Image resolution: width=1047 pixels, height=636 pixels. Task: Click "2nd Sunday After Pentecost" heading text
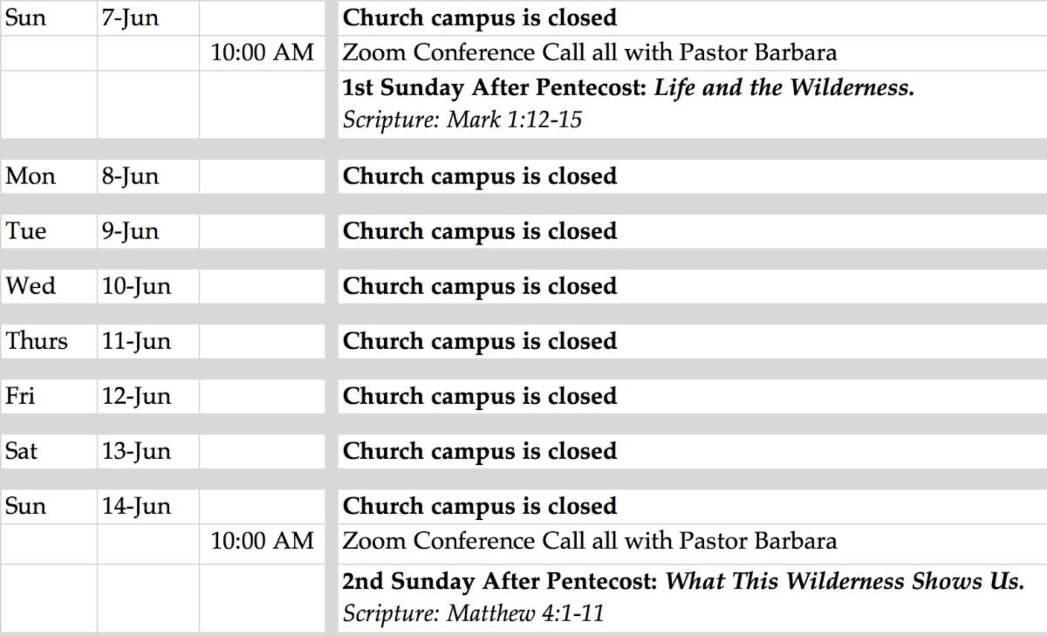[501, 582]
